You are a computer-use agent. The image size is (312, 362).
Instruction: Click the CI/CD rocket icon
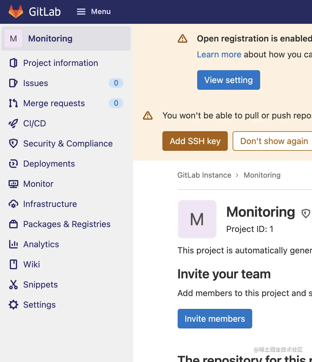tap(13, 124)
